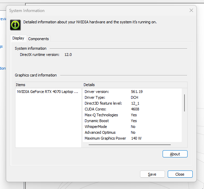
Task: Select the Display tab
Action: click(18, 38)
